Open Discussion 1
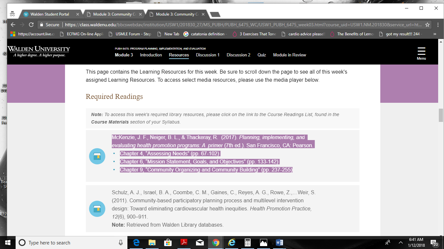Viewport: 444px width, 249px height. [x=208, y=55]
